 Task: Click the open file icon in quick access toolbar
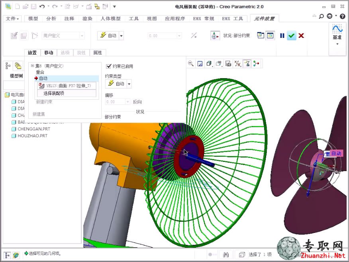[x=25, y=6]
